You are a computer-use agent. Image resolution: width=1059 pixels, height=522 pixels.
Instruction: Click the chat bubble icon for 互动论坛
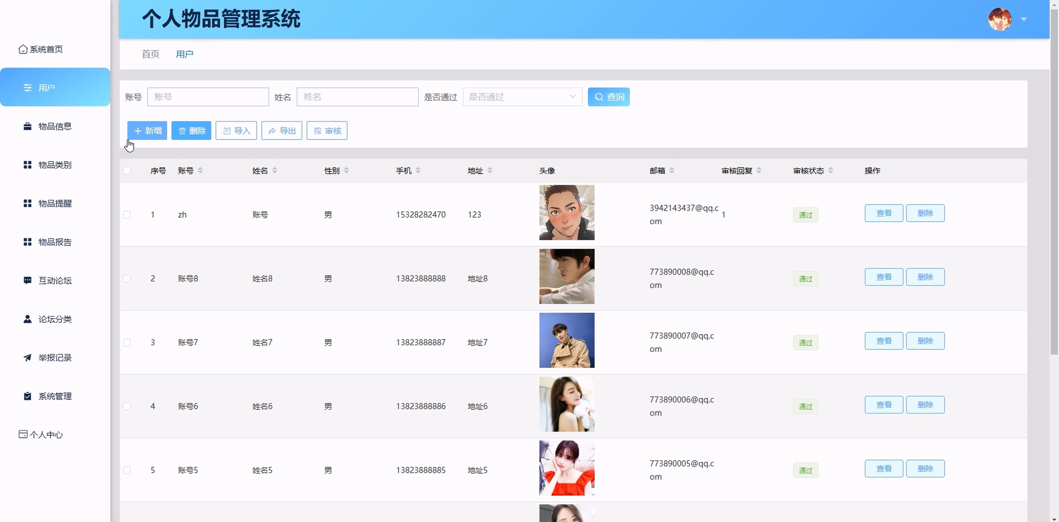tap(28, 281)
